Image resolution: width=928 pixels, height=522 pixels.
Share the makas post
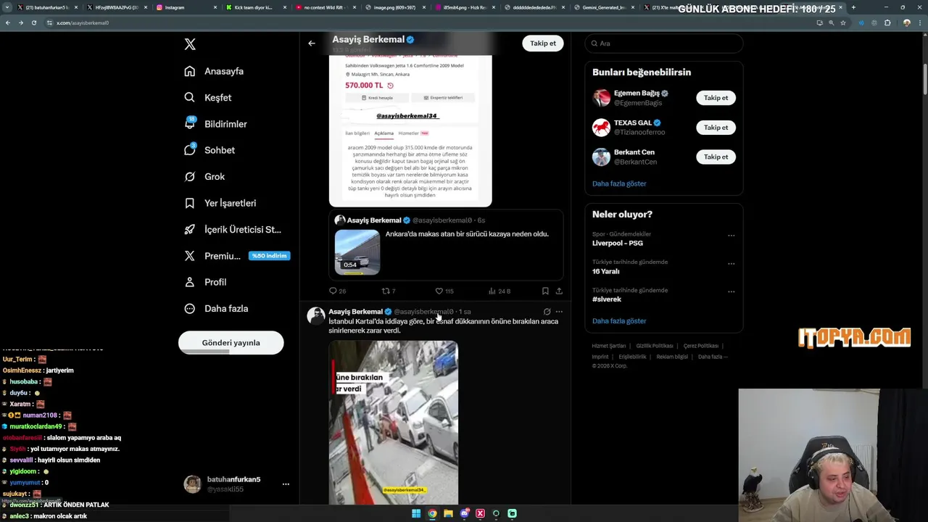[559, 291]
